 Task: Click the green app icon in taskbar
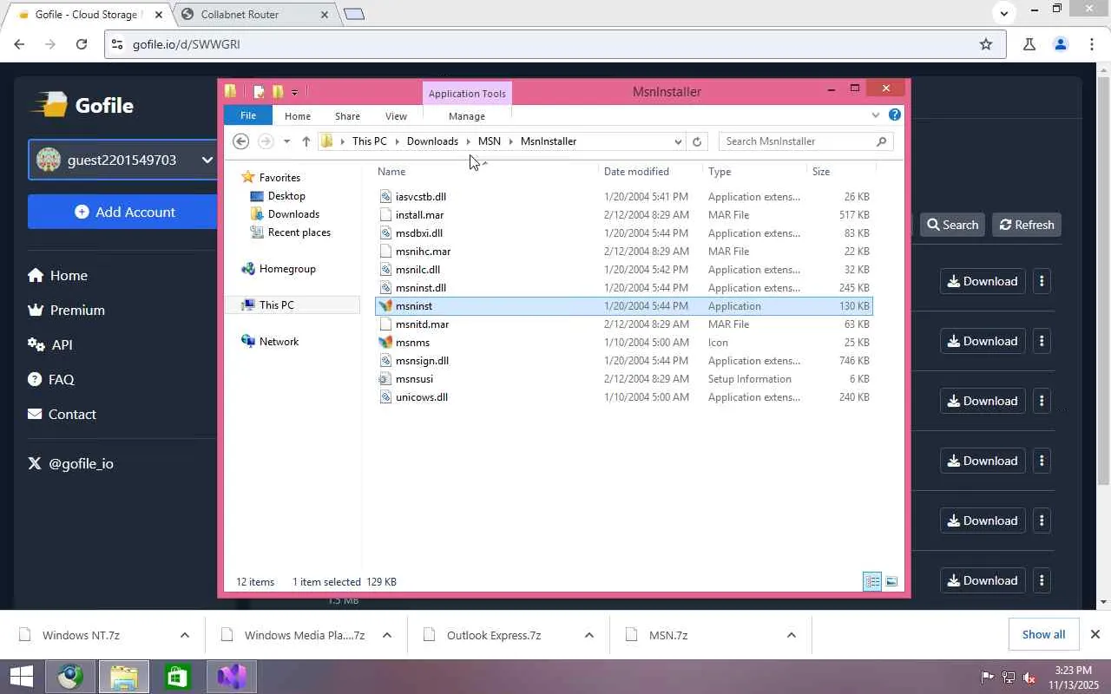178,677
